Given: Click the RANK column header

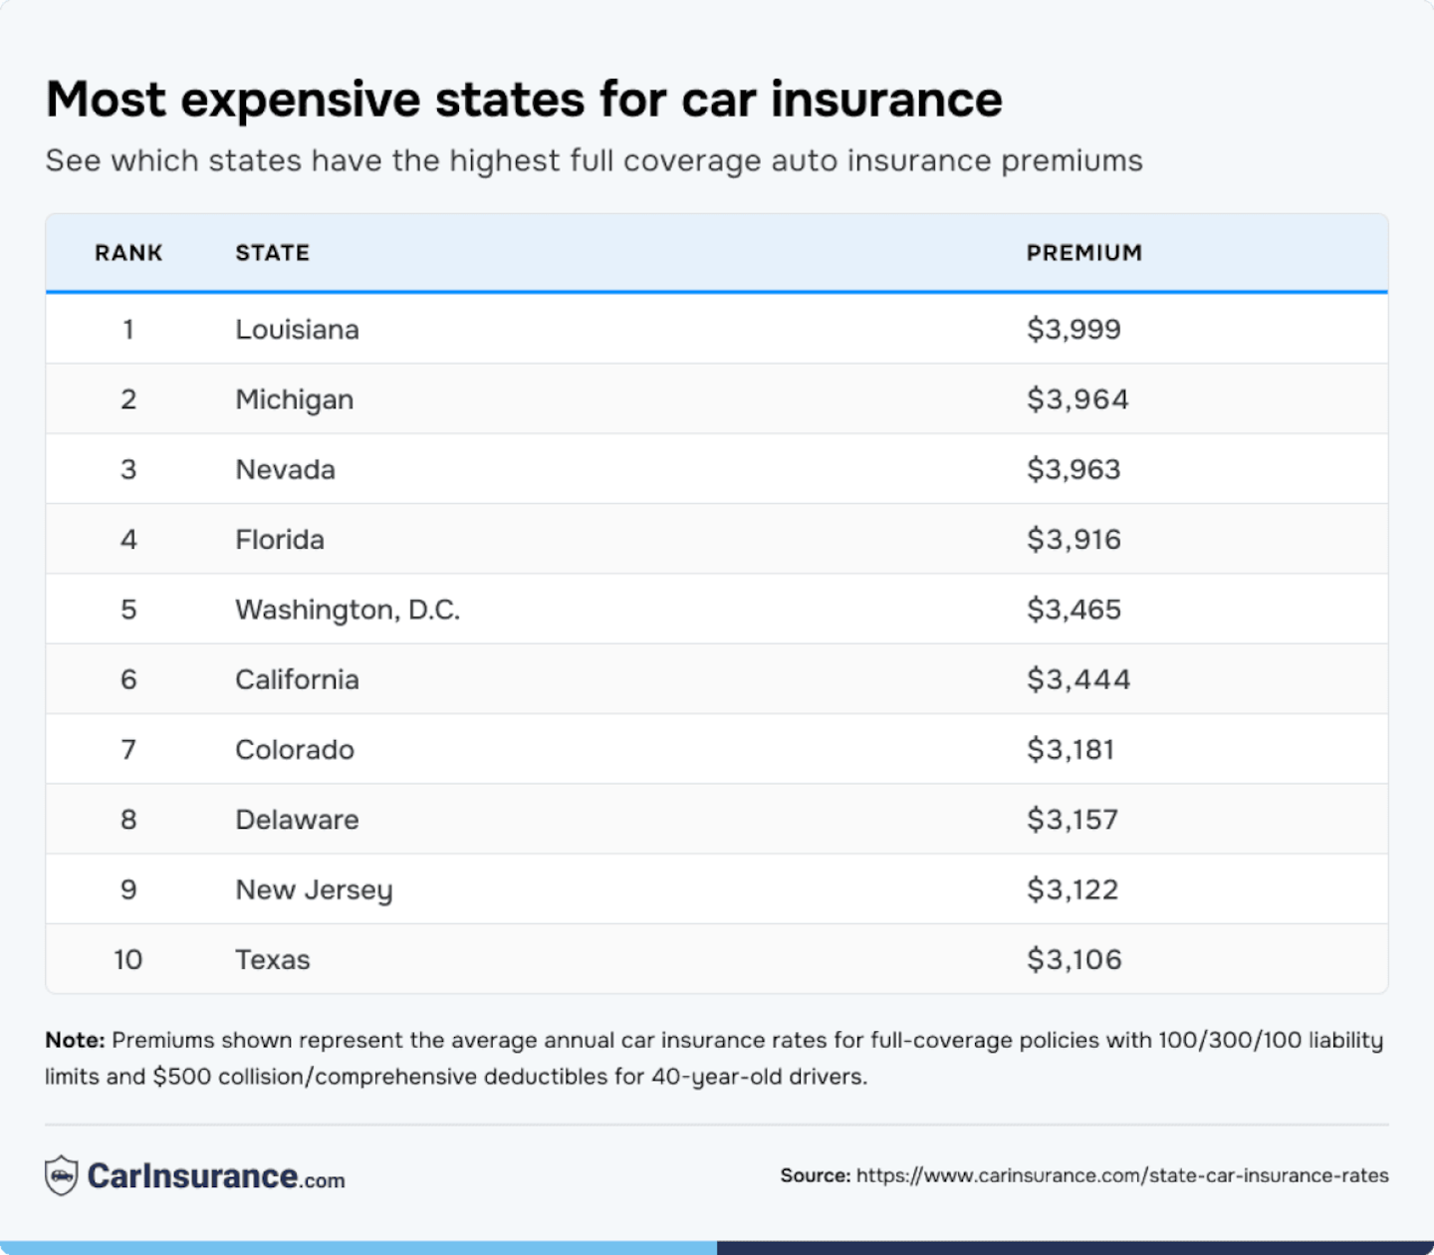Looking at the screenshot, I should pos(128,253).
